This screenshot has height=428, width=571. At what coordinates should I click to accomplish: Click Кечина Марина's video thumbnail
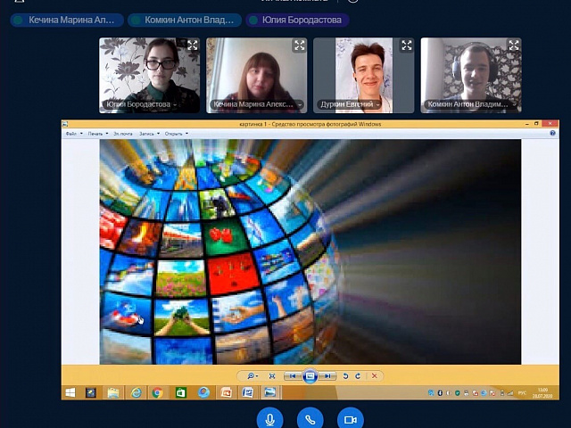256,75
